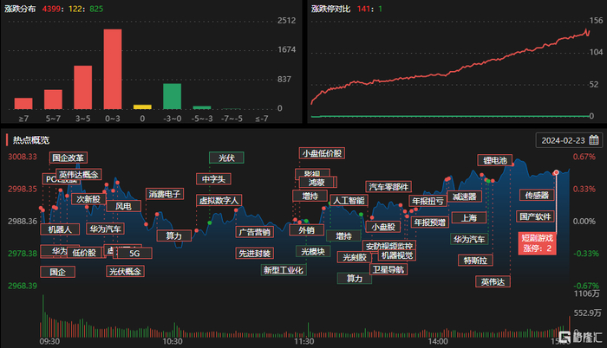Click the 汽车零部件 label

388,187
